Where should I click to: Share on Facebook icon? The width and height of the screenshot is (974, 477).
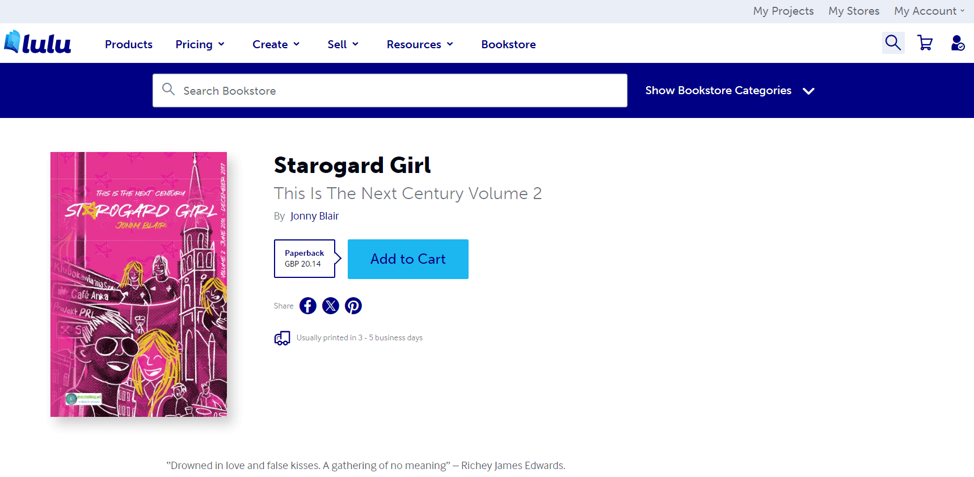308,306
